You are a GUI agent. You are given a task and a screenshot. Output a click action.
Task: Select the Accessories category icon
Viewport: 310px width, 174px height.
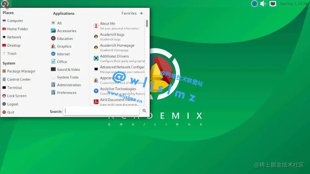(53, 31)
